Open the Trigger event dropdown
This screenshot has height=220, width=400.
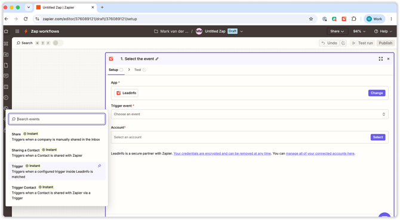point(250,114)
